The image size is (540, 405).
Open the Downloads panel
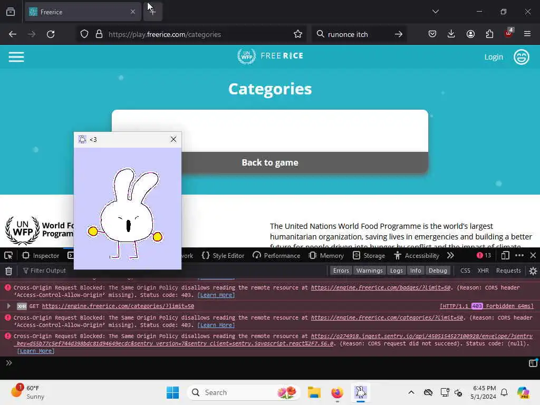pos(451,34)
